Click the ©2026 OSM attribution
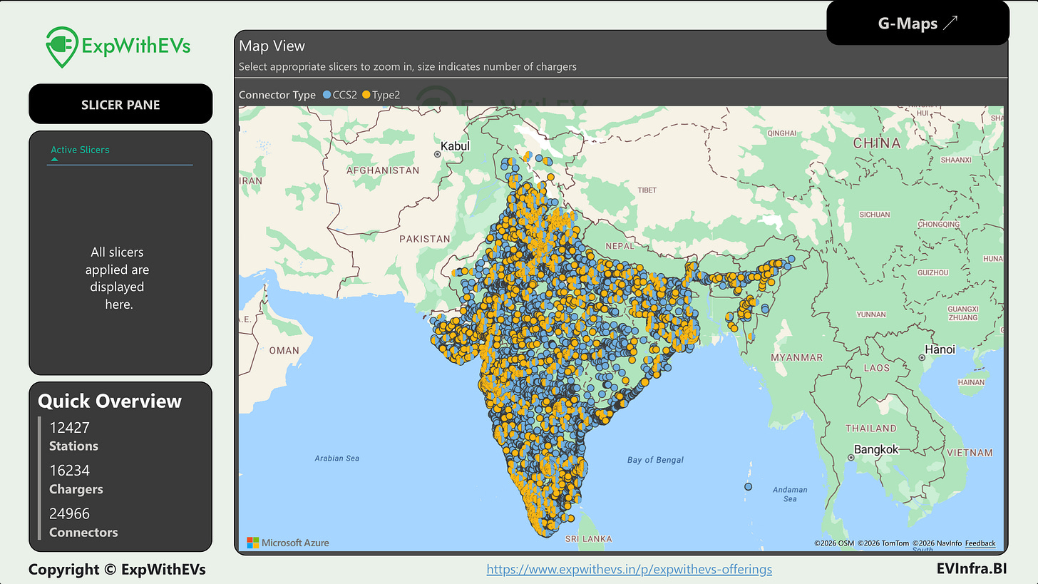 [x=834, y=543]
